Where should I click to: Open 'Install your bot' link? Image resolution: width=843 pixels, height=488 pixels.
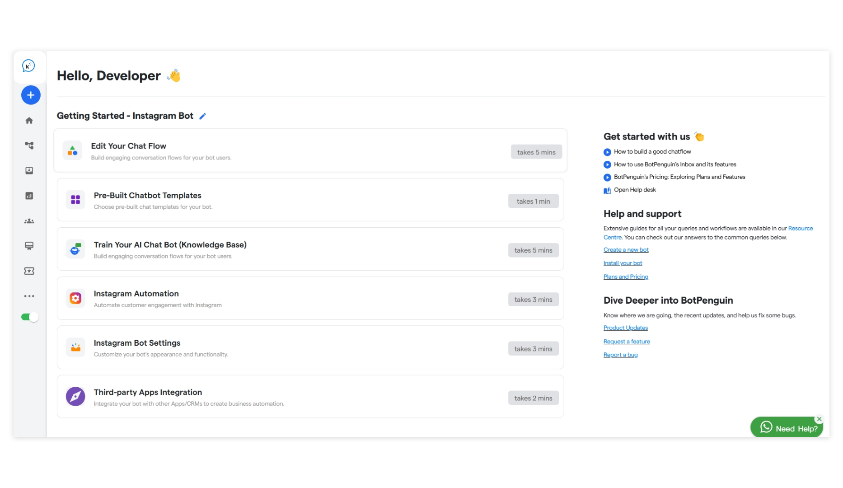click(x=623, y=263)
